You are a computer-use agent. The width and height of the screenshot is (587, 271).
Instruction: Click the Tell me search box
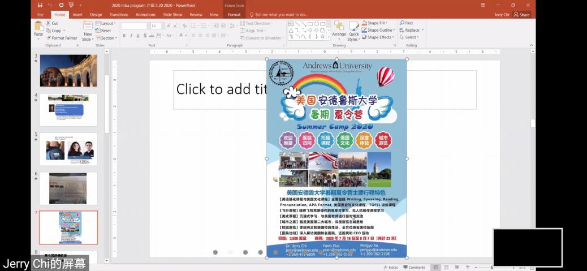pyautogui.click(x=279, y=15)
